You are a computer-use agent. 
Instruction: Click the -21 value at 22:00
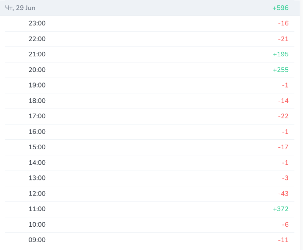pos(283,39)
